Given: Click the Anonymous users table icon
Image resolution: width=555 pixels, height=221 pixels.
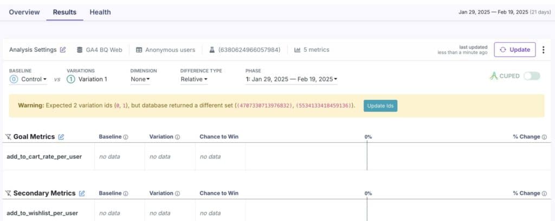Looking at the screenshot, I should point(139,50).
